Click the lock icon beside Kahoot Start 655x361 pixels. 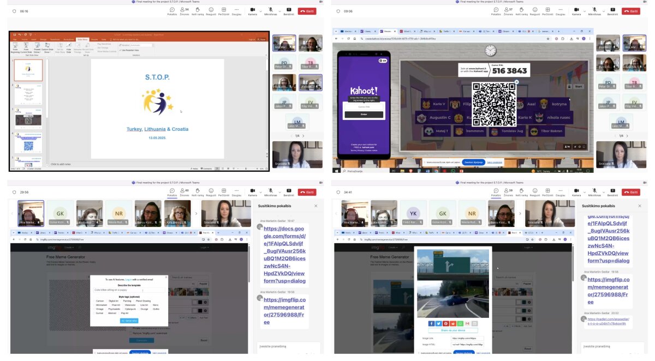tap(569, 86)
